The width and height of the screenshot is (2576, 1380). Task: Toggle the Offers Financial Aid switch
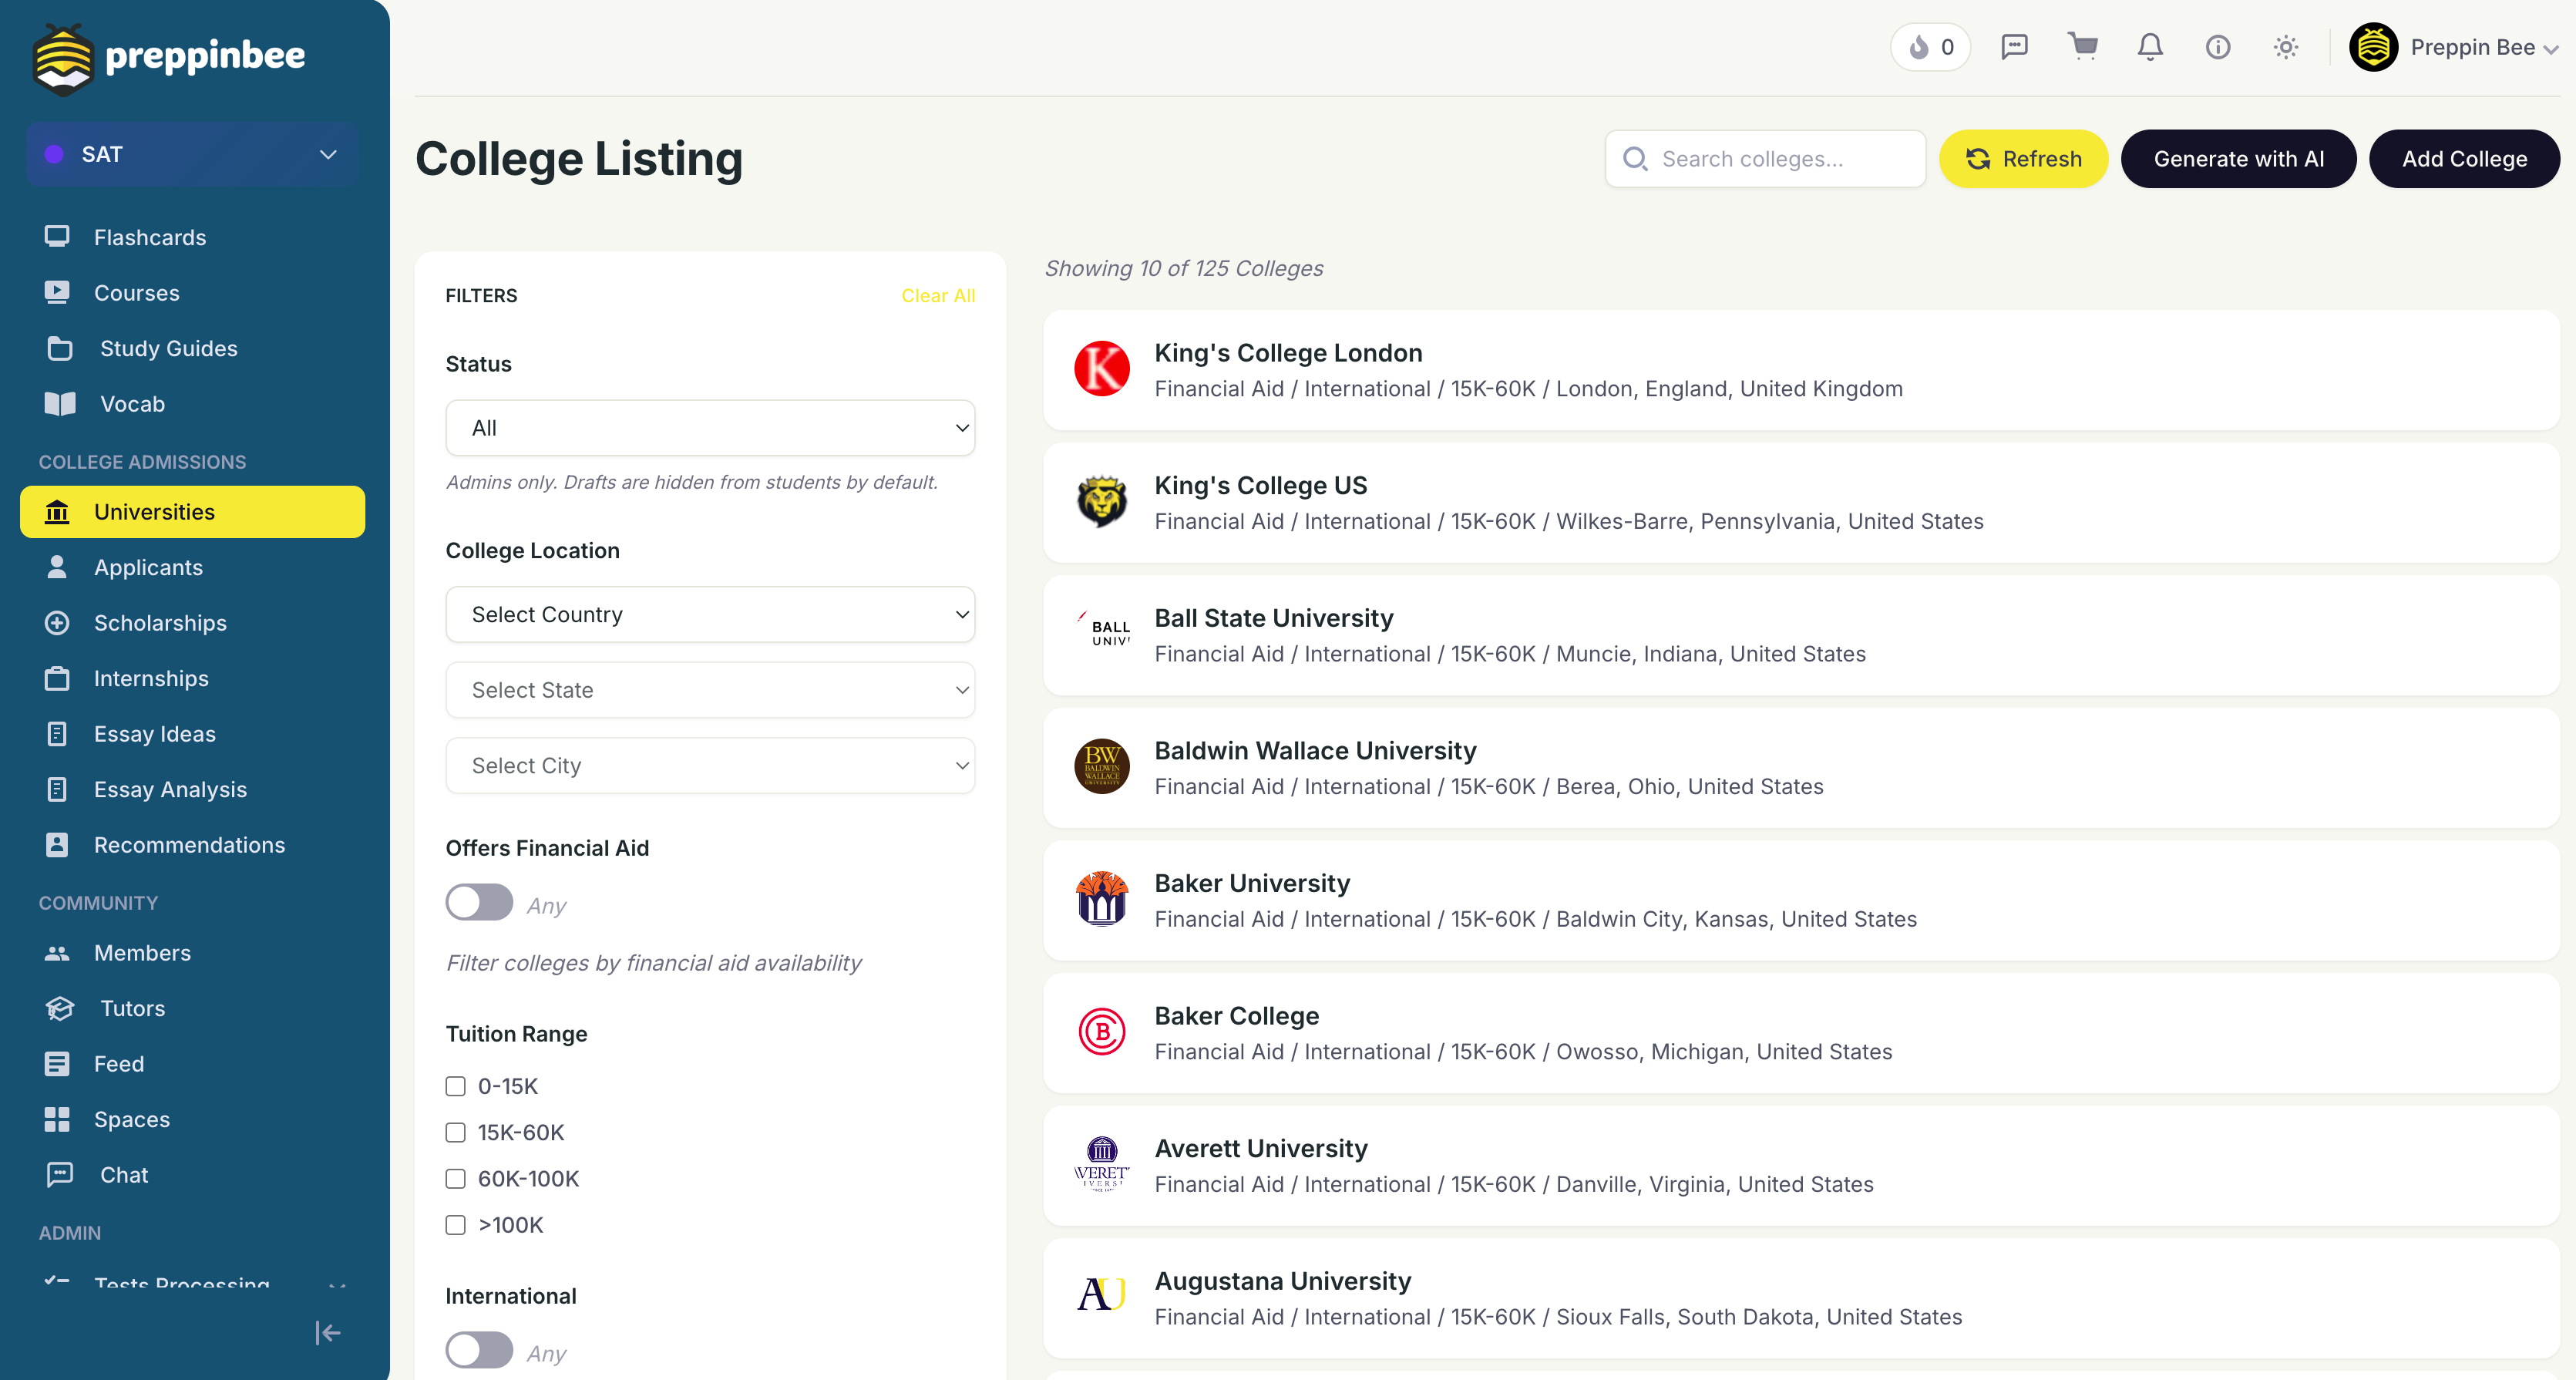click(479, 902)
